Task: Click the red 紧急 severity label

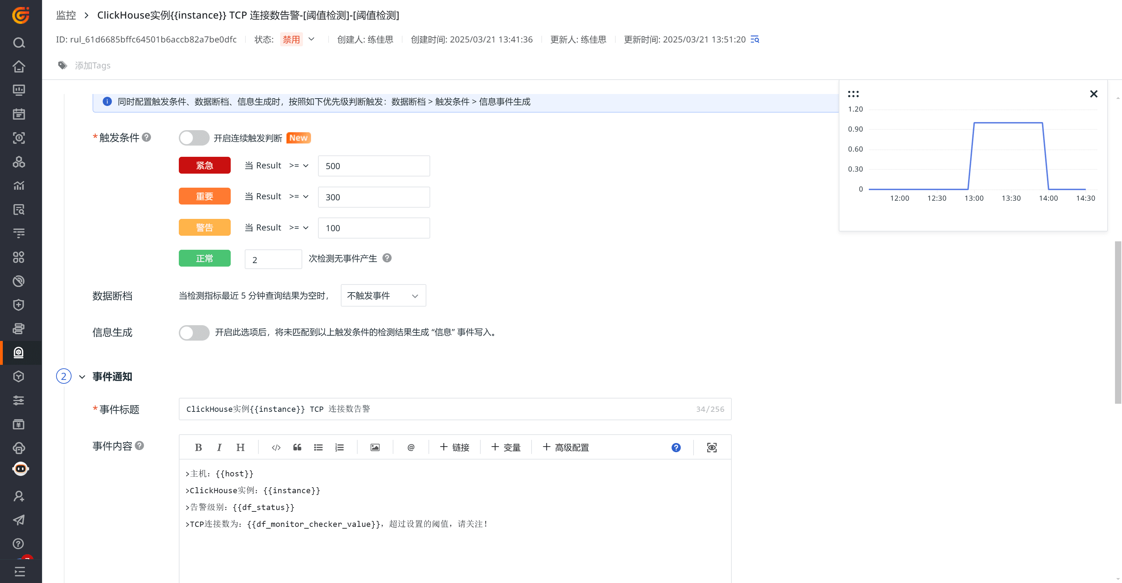Action: coord(205,166)
